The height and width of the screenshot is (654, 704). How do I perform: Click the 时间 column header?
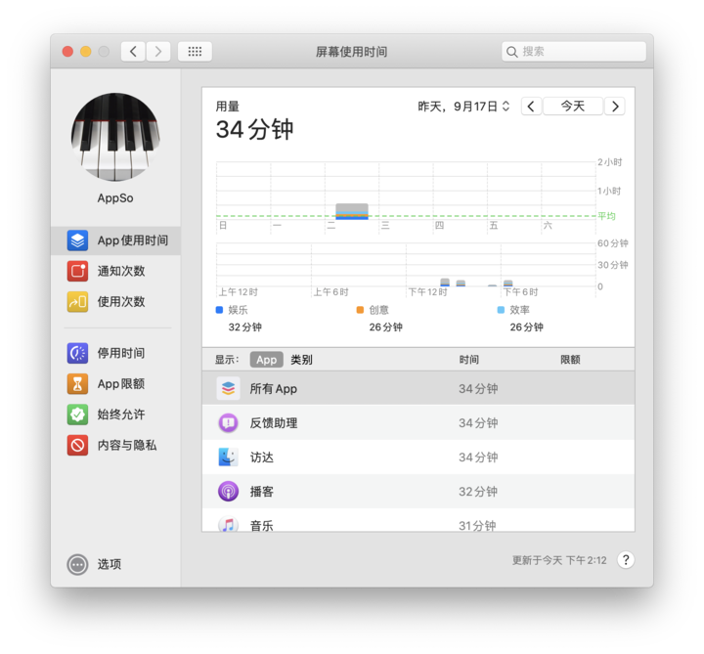point(468,360)
